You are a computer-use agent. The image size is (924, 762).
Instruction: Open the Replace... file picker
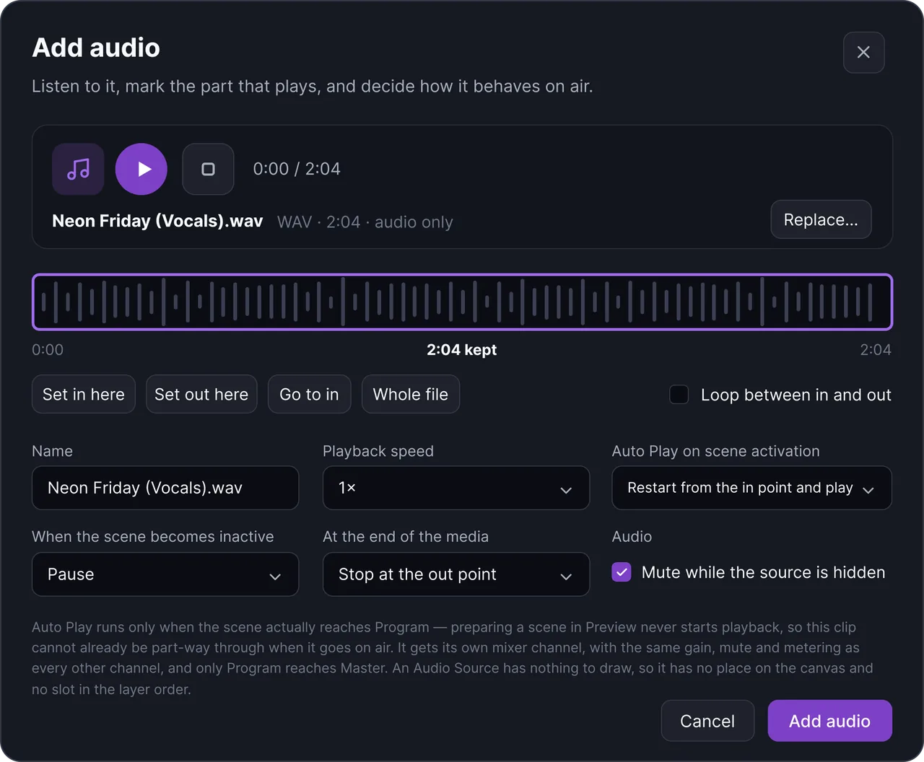tap(821, 219)
